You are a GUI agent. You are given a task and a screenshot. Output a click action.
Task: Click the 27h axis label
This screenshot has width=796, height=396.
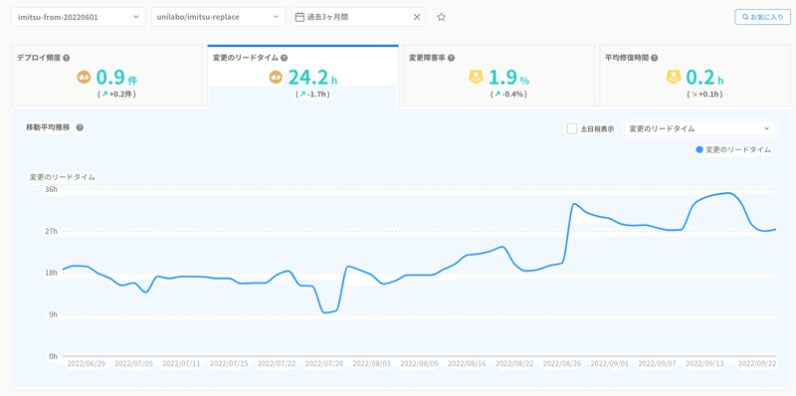point(53,231)
